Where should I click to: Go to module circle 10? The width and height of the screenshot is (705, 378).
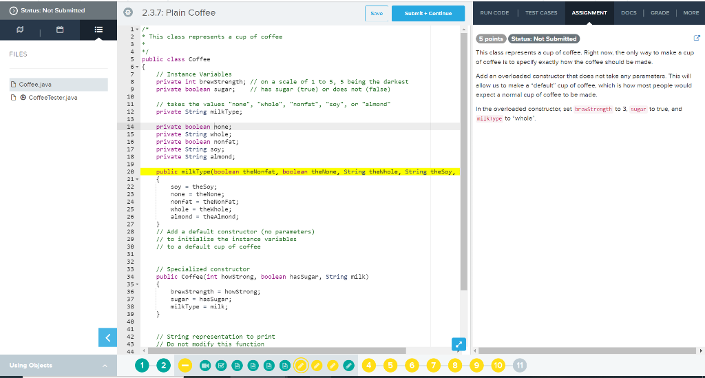coord(498,366)
